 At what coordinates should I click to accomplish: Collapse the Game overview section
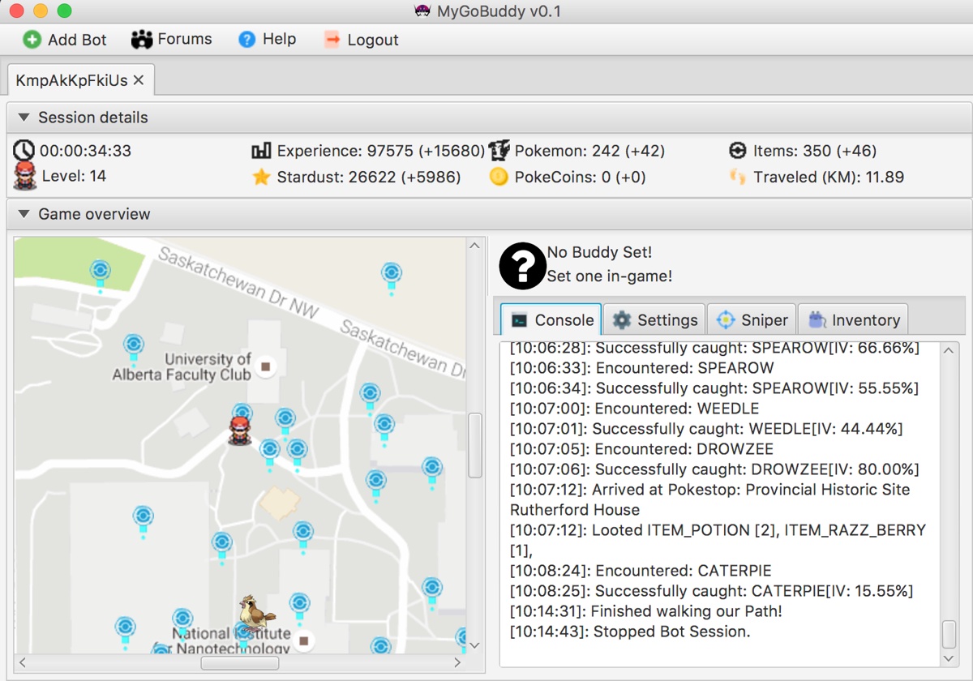click(24, 214)
